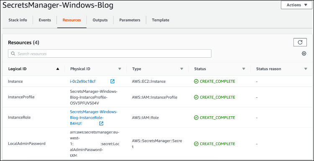
Task: Click the AWS::IAM::Role type cell
Action: [145, 118]
